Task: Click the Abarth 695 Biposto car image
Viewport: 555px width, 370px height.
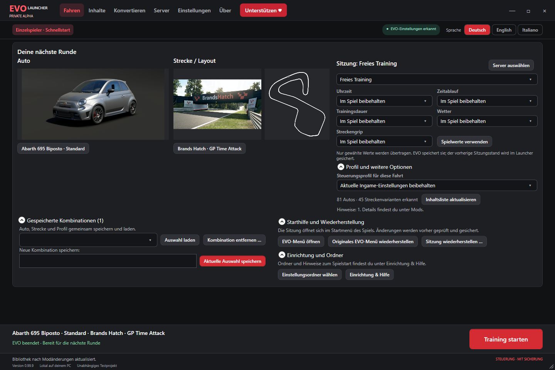Action: pos(93,104)
